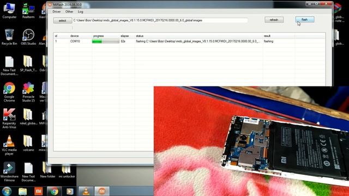Open the orange Mi app on taskbar
The image size is (349, 196).
click(39, 191)
